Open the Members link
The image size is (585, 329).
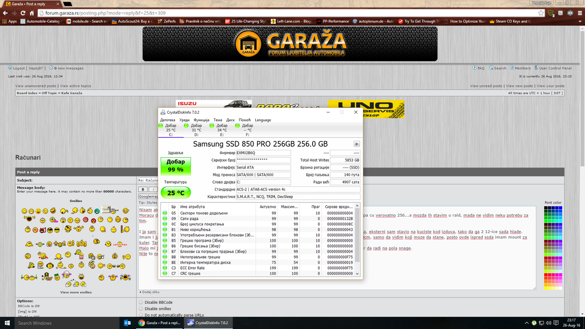(x=521, y=68)
